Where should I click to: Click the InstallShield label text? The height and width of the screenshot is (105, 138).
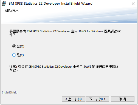(x=10, y=92)
